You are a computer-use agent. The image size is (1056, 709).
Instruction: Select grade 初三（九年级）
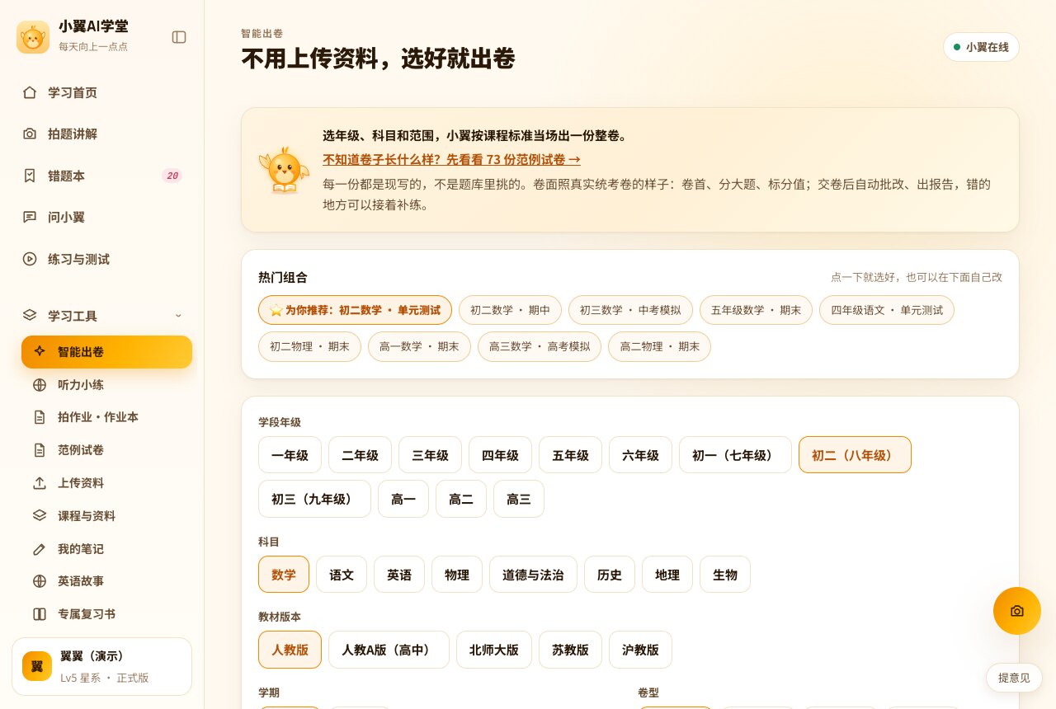(314, 499)
